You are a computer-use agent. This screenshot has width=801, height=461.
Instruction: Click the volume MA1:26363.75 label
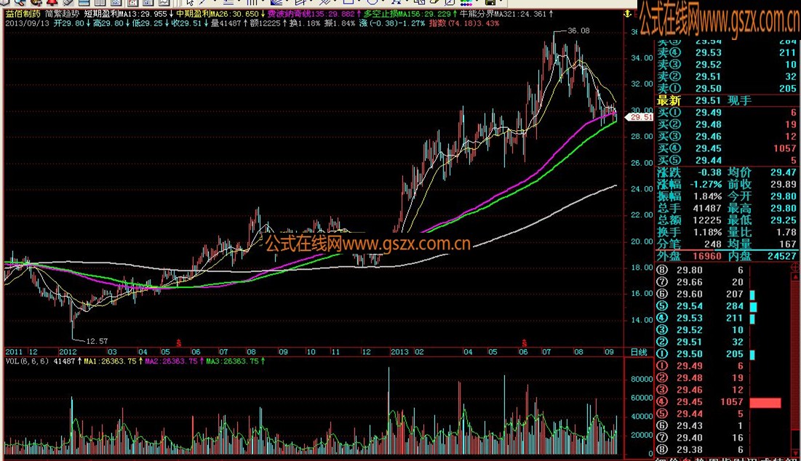[x=112, y=361]
